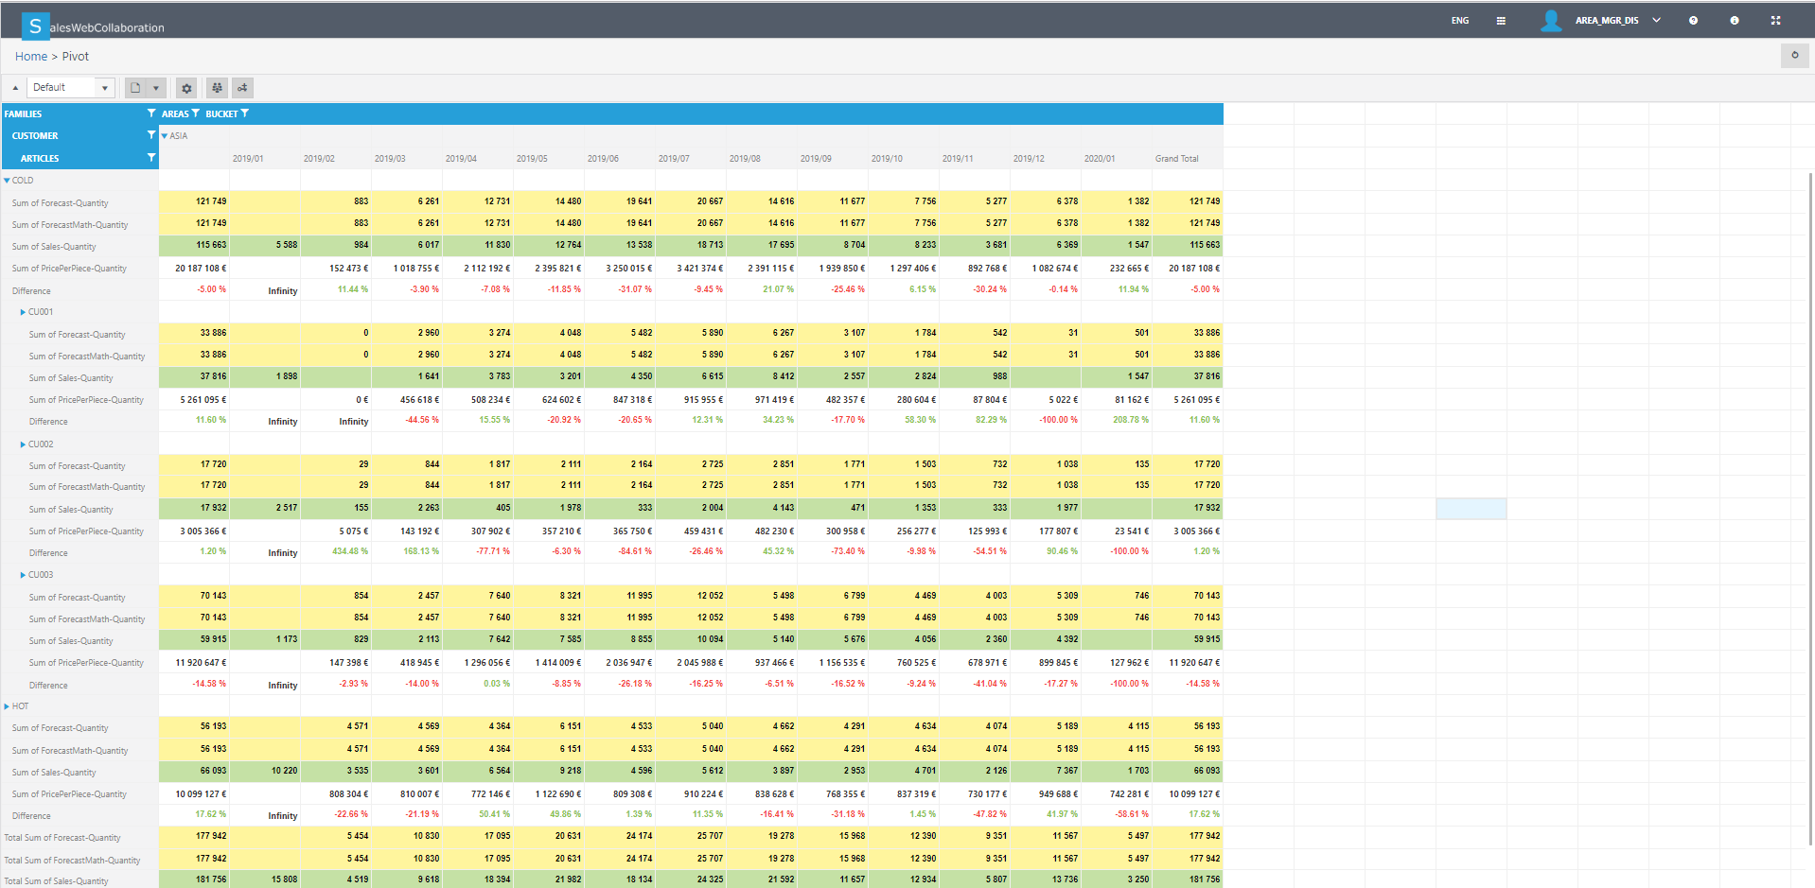The image size is (1815, 888).
Task: Collapse the COLD family group
Action: pos(8,180)
